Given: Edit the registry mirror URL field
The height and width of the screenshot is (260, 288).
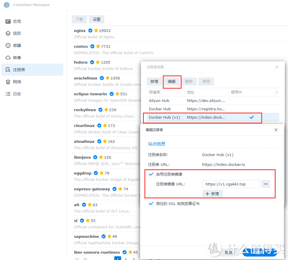Looking at the screenshot, I should pyautogui.click(x=231, y=184).
